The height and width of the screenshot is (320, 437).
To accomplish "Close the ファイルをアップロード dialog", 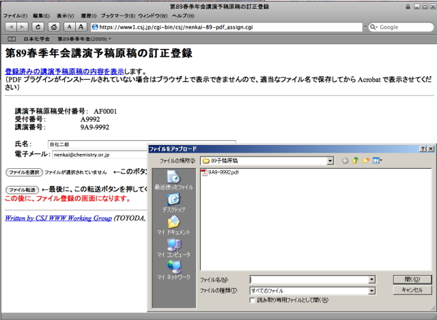I will click(x=431, y=149).
